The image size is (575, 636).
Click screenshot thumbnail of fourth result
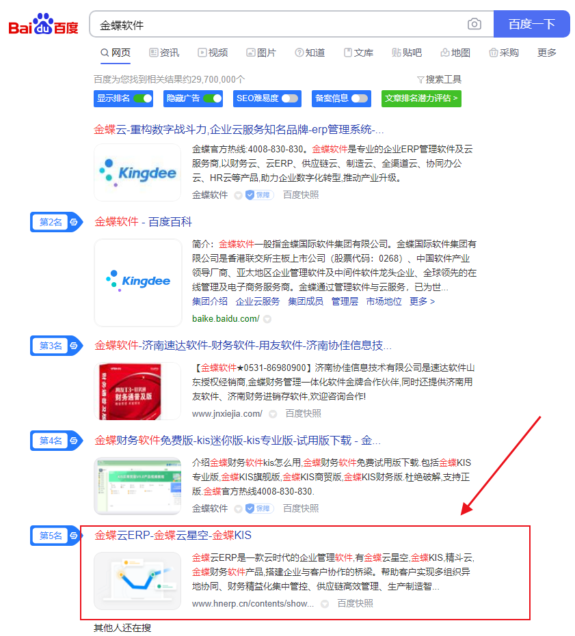click(137, 486)
